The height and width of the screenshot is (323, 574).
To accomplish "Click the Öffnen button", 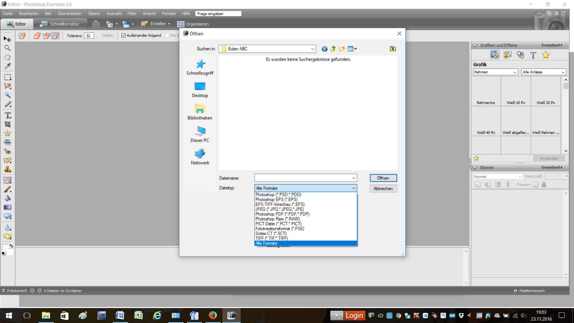I will click(x=383, y=178).
